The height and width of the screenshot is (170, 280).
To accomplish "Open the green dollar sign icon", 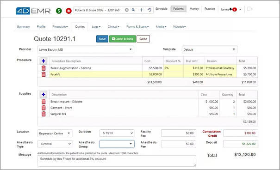I will click(59, 11).
